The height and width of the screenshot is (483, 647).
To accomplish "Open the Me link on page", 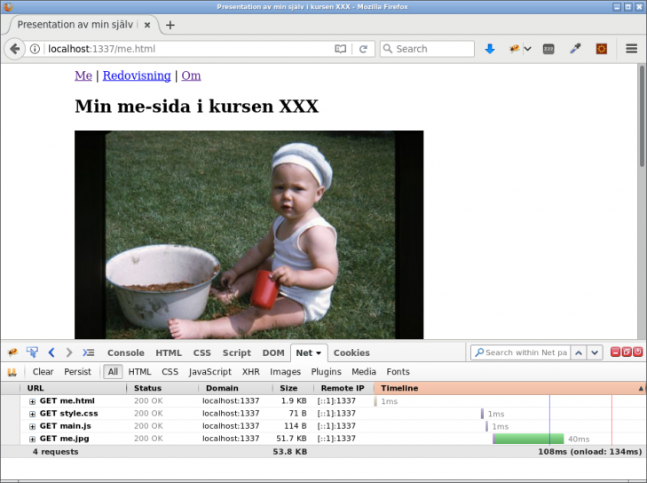I will 83,75.
